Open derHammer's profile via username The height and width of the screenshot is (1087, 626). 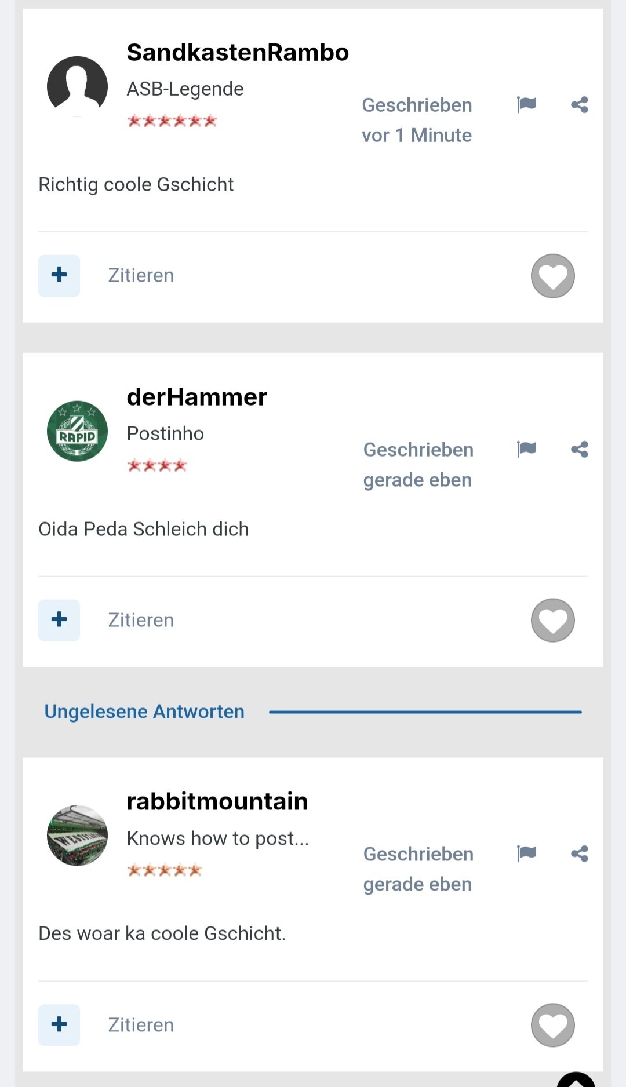pos(196,397)
